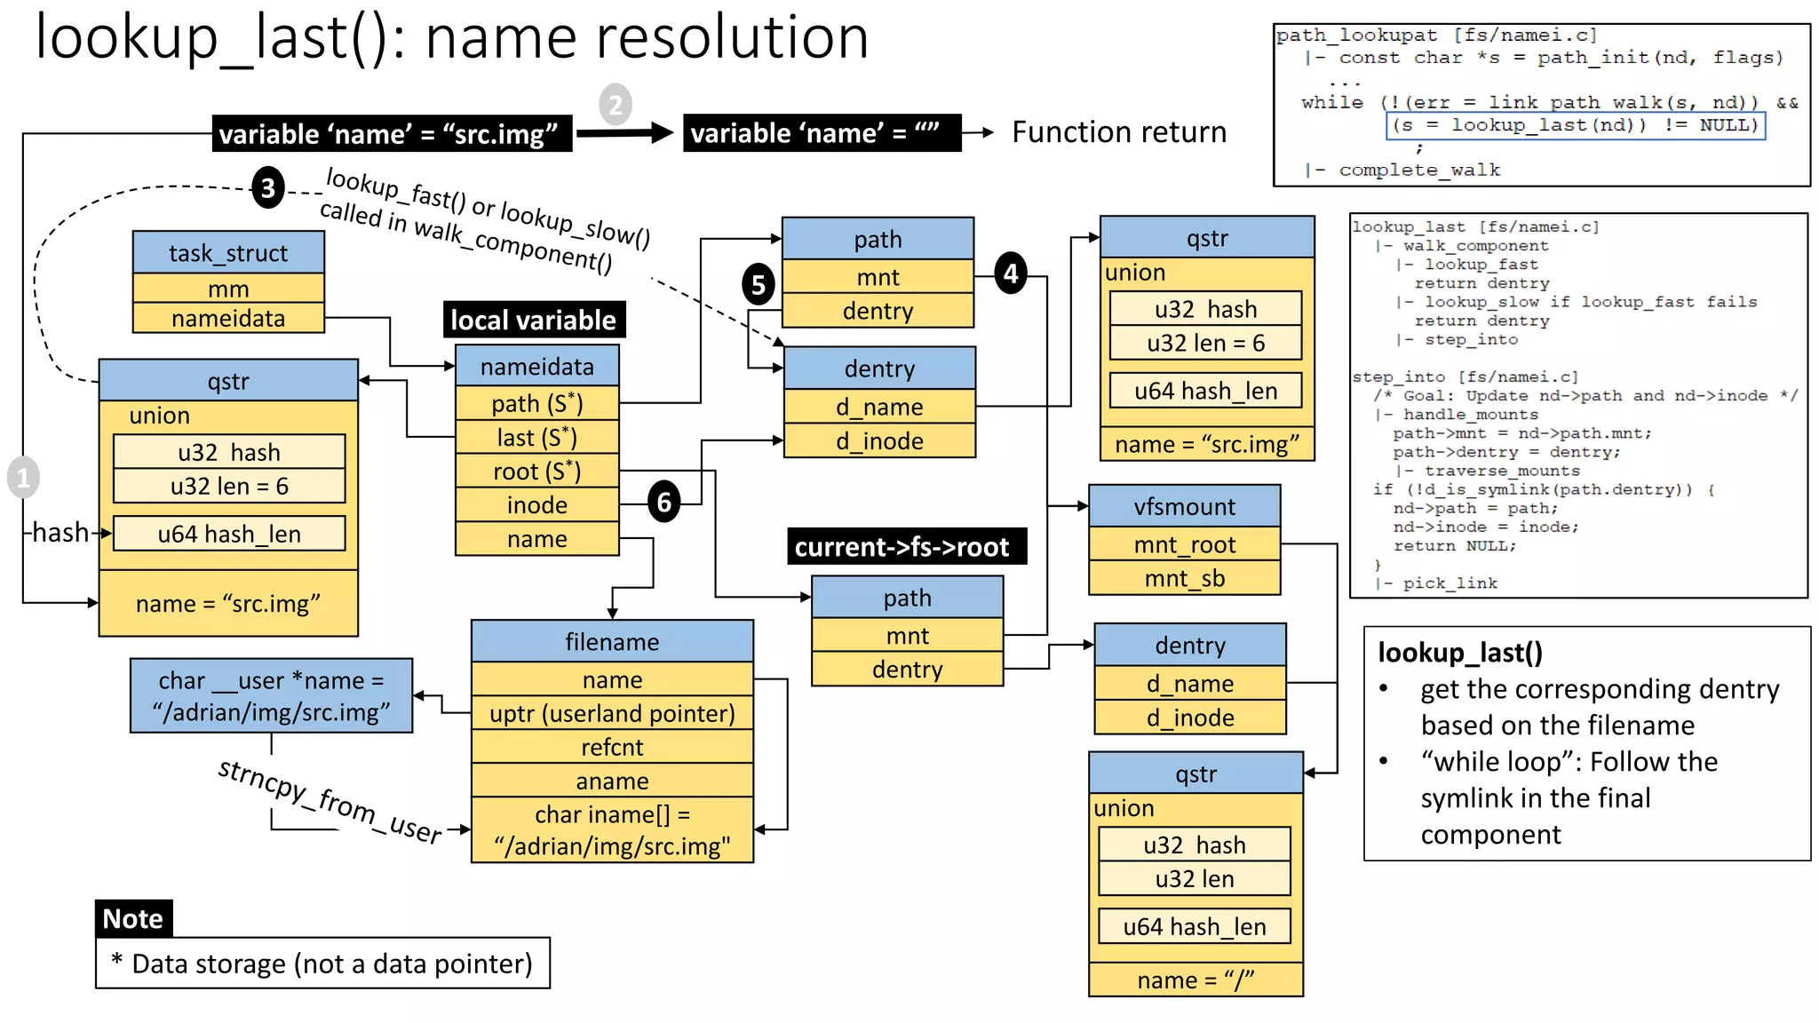Select the 'variable name = src.img' box
Screen dimensions: 1819x1023
coord(392,134)
